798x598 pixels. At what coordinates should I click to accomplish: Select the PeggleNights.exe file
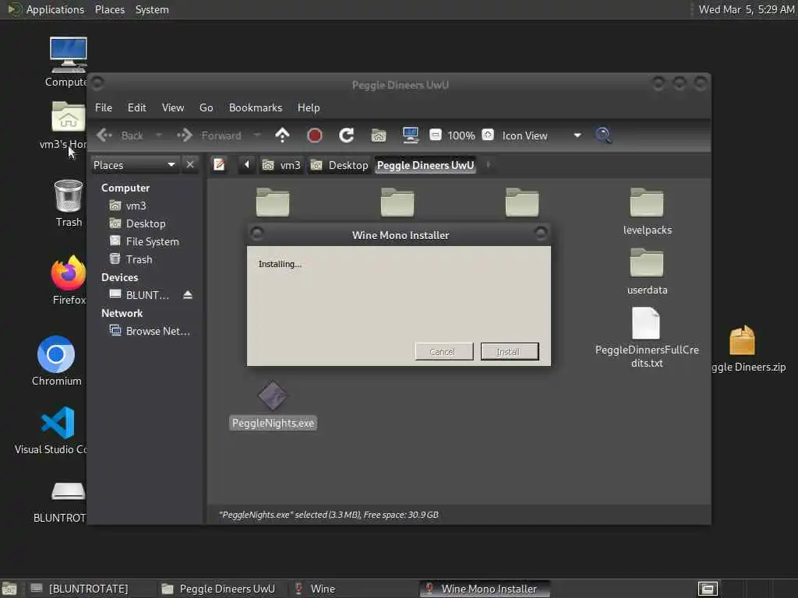[274, 405]
